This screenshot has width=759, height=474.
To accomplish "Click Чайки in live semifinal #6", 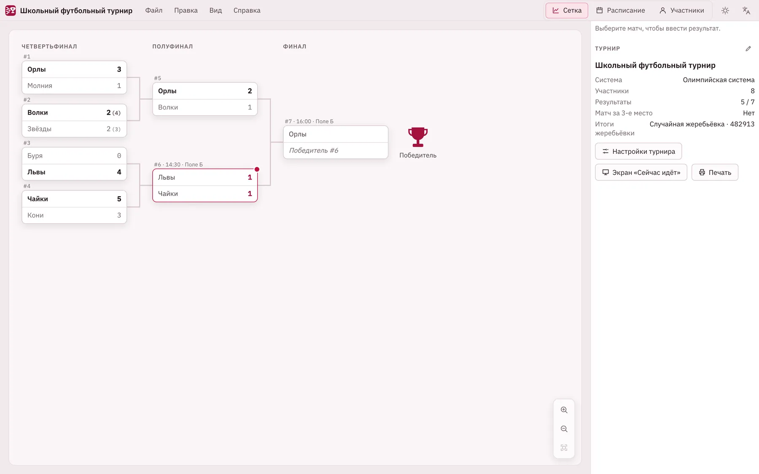I will [x=205, y=194].
